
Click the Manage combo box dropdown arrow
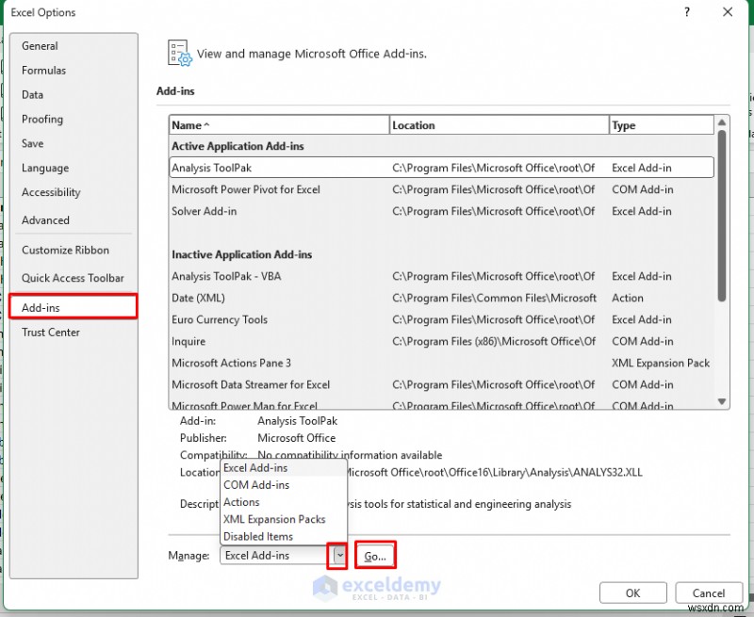pos(339,556)
